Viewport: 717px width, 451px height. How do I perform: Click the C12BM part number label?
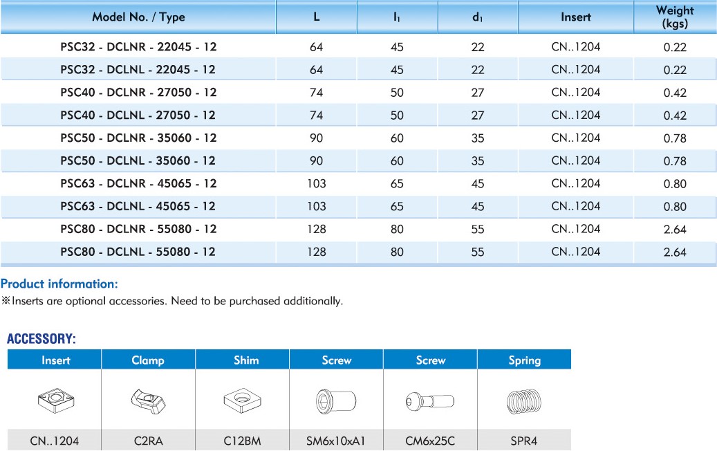[243, 441]
